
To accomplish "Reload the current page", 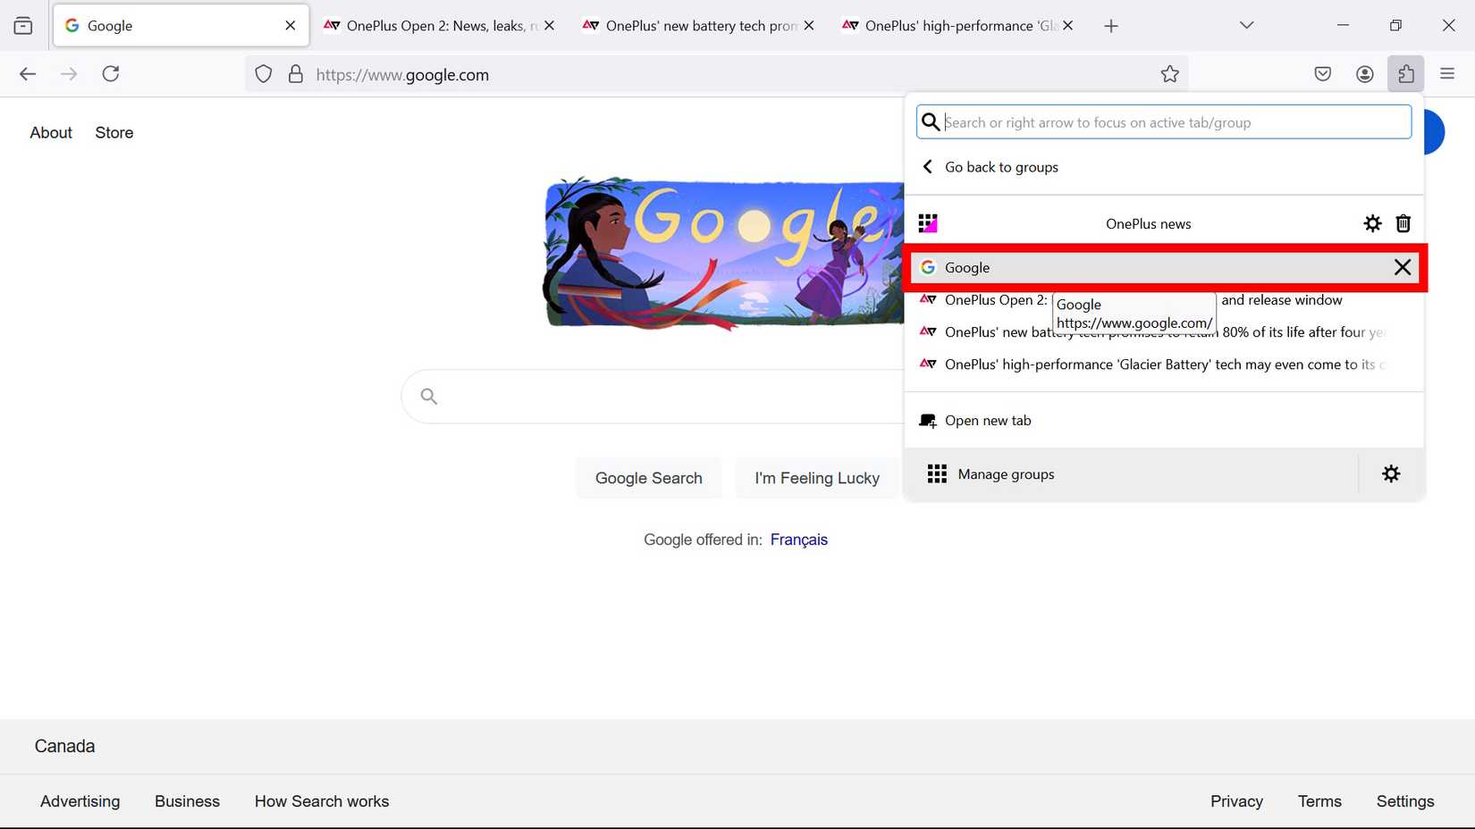I will 110,74.
